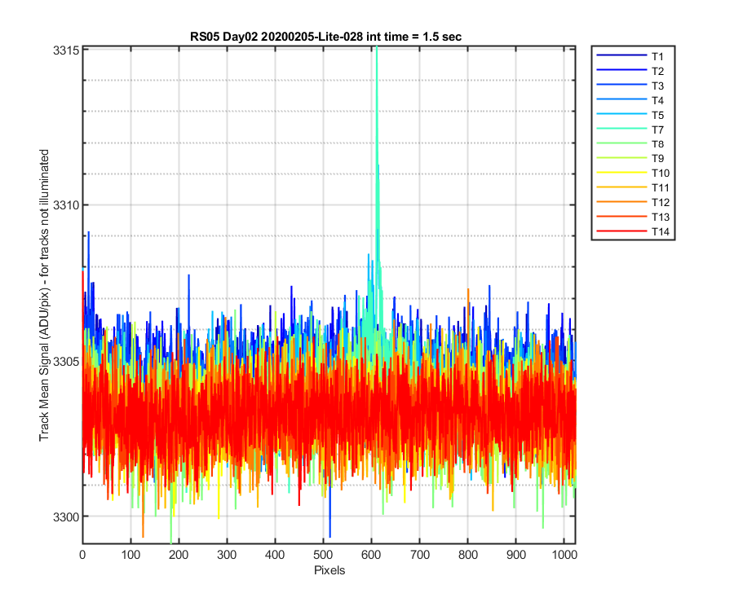Click x-axis tick label 300
This screenshot has width=734, height=611.
[x=227, y=555]
